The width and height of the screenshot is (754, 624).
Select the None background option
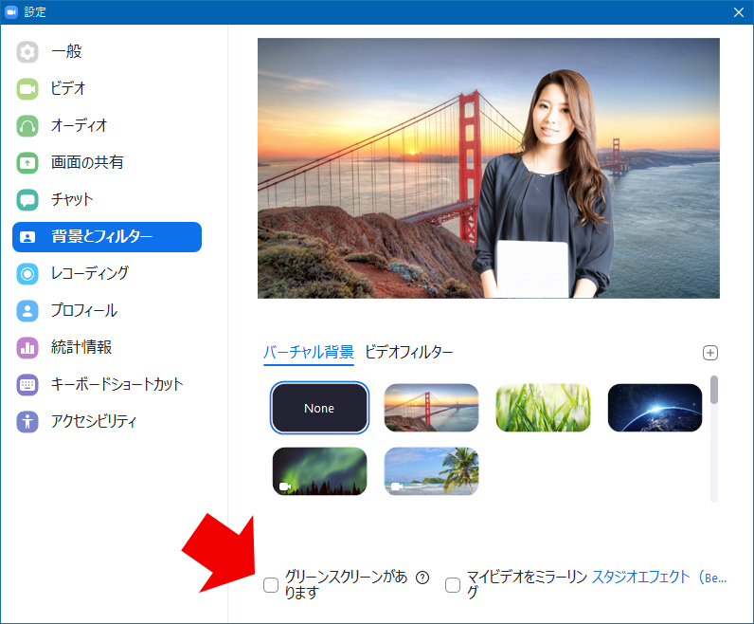[319, 408]
